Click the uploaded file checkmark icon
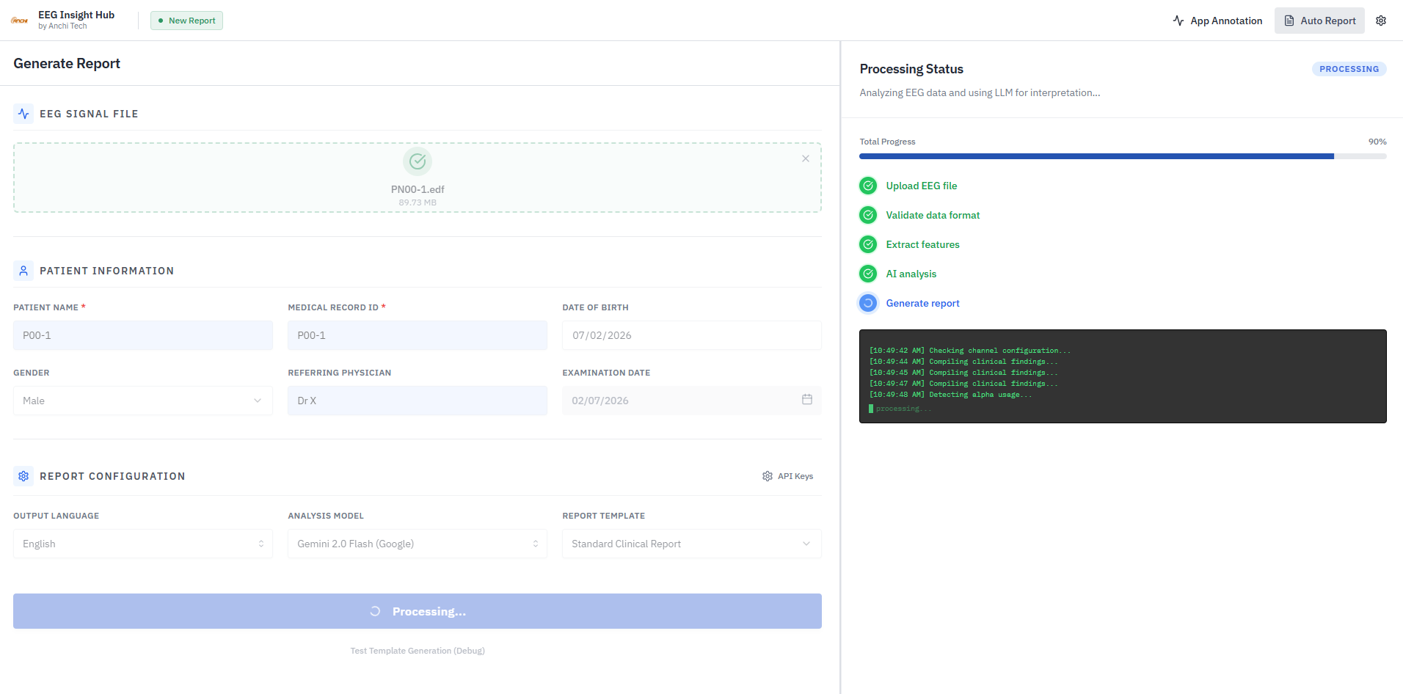 pos(418,161)
